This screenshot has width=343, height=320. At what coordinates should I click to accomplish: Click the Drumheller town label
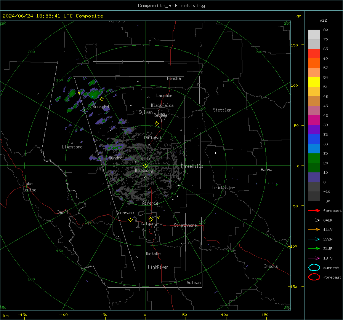click(x=223, y=188)
